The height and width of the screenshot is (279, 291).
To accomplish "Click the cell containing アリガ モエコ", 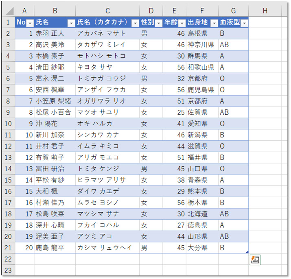I will [107, 158].
